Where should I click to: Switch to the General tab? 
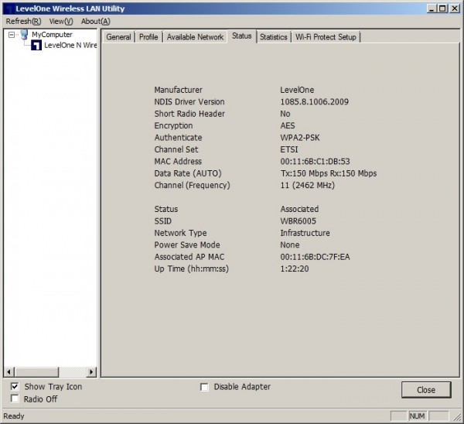(x=118, y=37)
